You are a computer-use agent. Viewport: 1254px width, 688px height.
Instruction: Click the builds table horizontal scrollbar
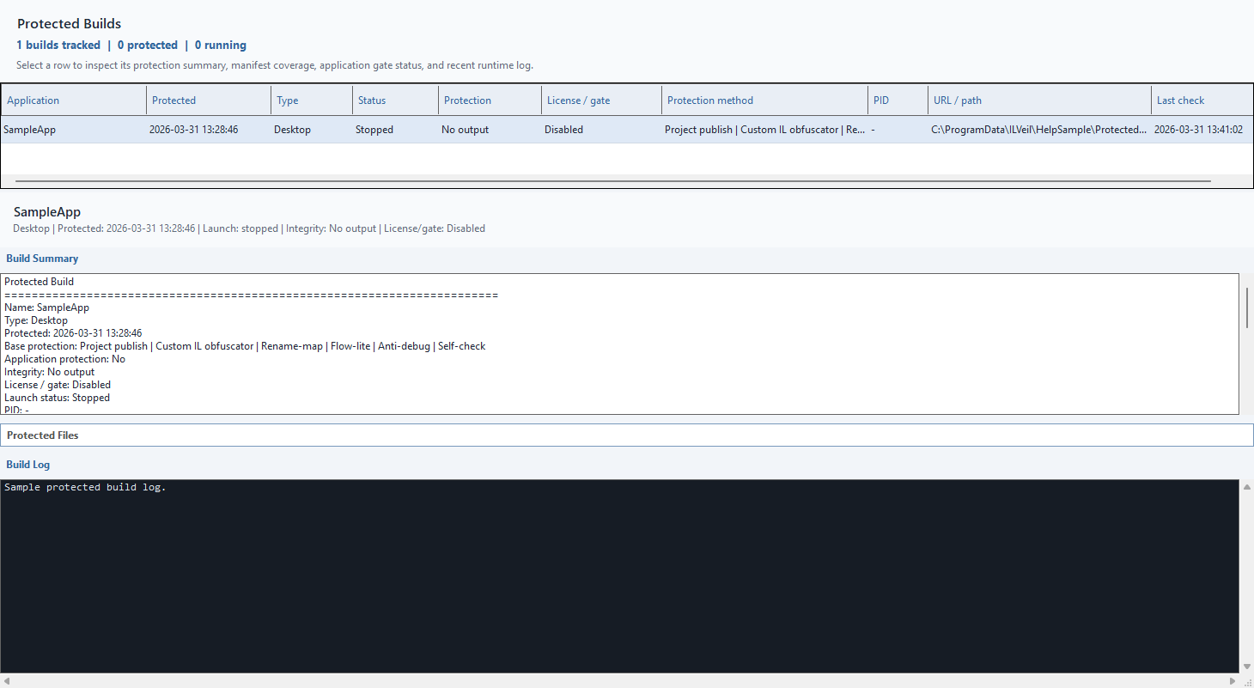[x=612, y=181]
